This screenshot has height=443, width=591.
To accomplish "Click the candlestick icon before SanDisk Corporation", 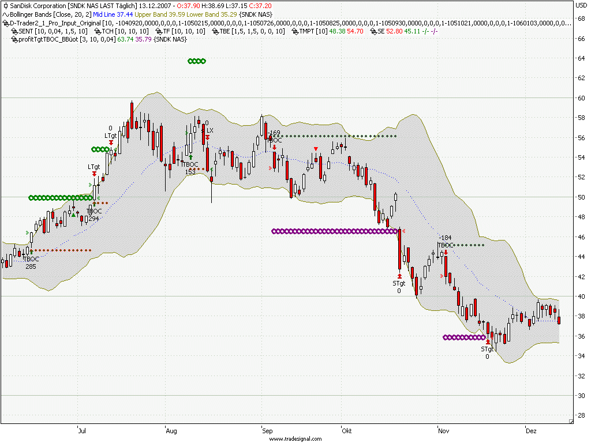I will (x=5, y=6).
